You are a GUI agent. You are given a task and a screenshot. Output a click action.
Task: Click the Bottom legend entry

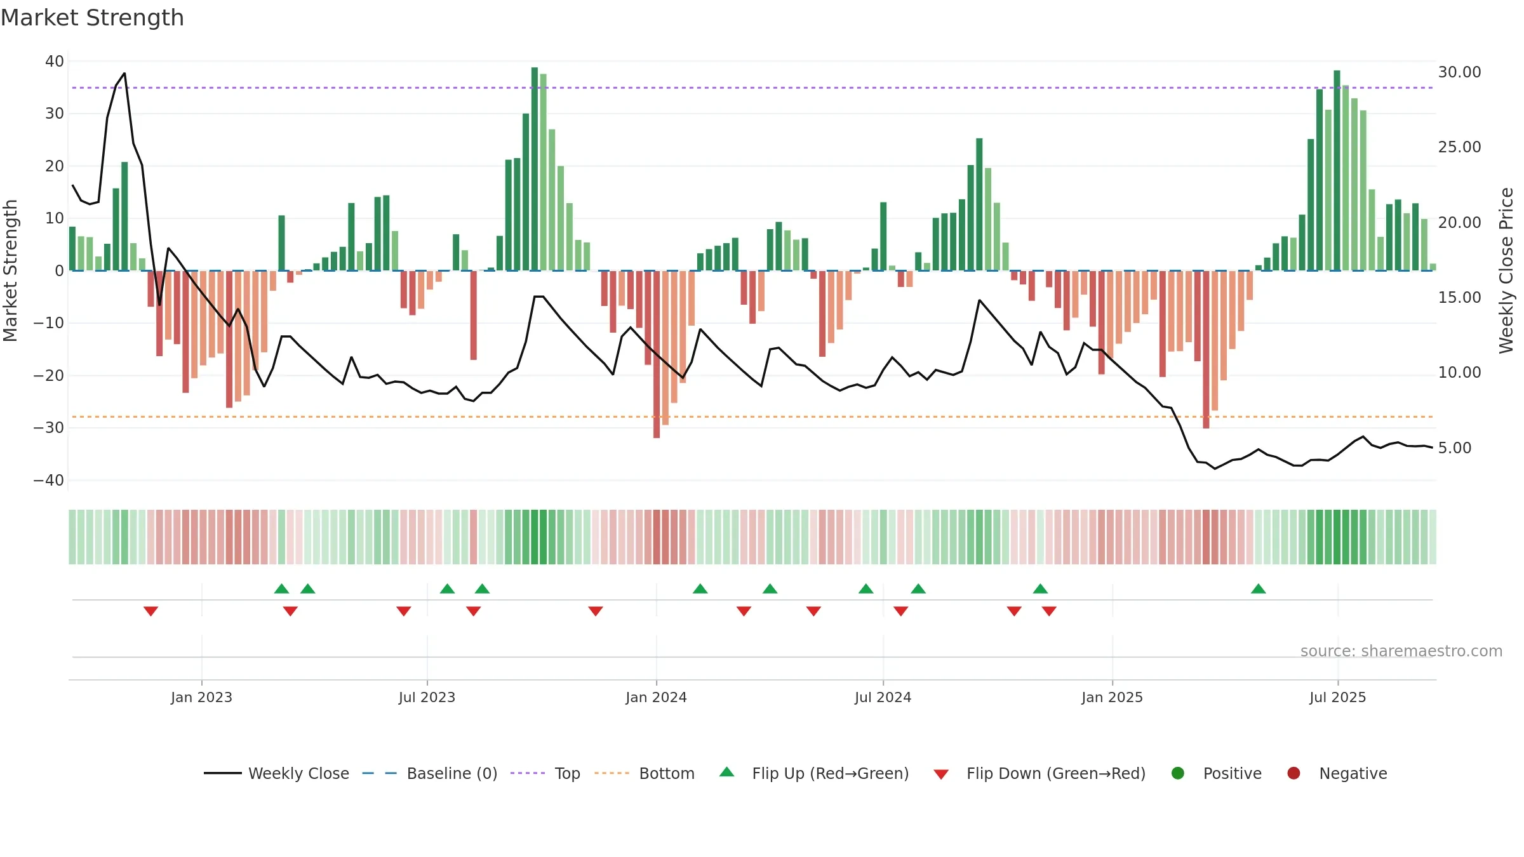[645, 773]
